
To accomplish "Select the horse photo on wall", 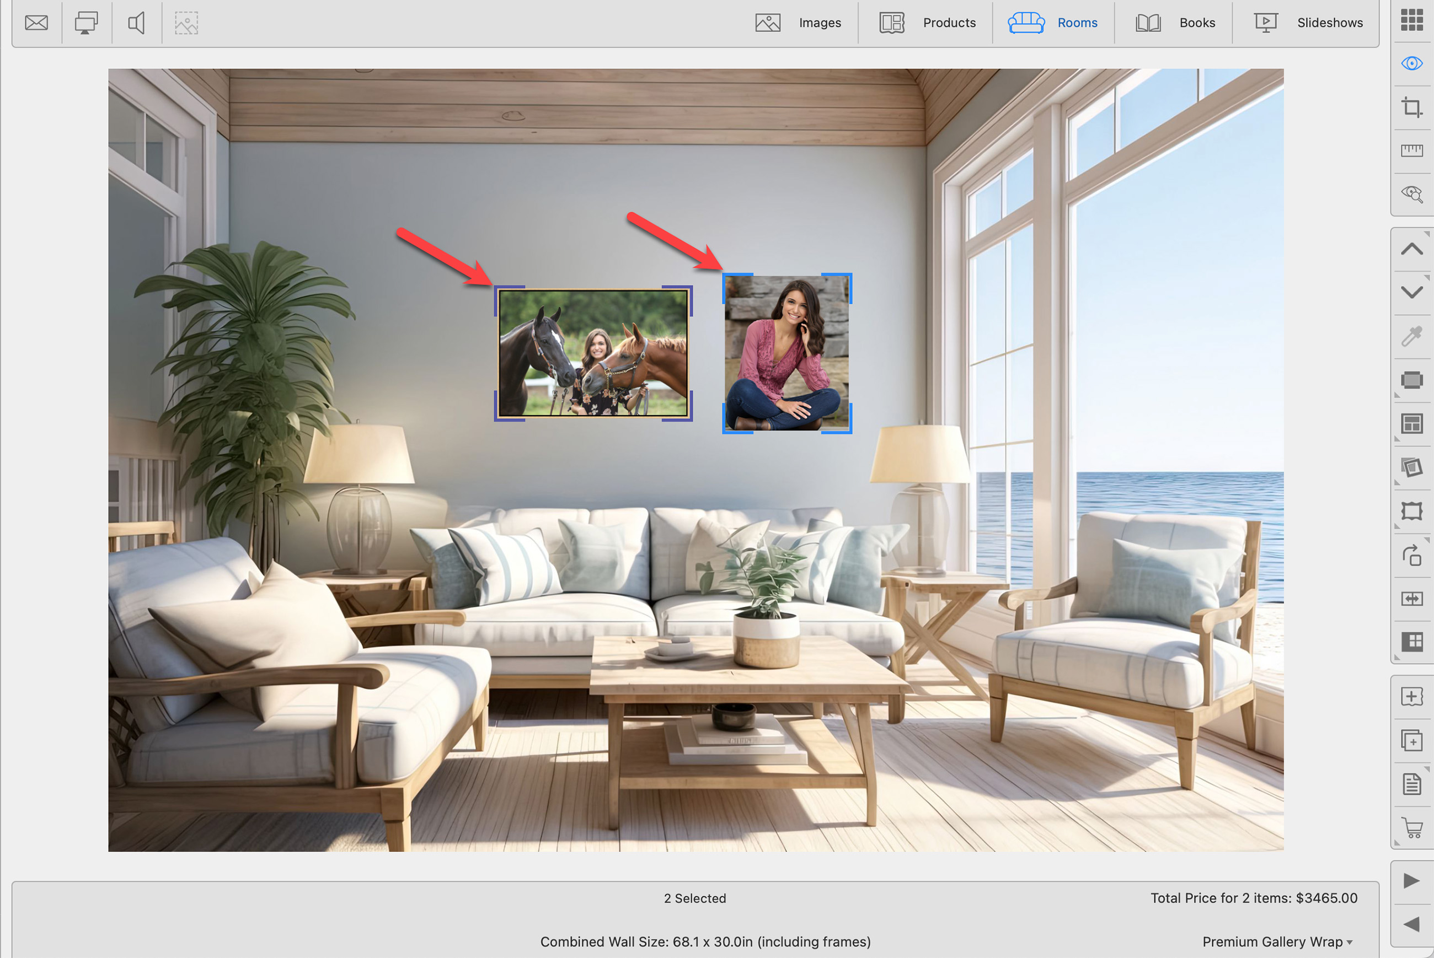I will pos(592,353).
